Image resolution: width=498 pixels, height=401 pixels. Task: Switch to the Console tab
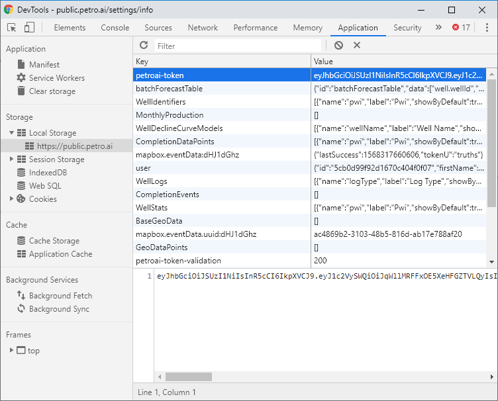click(x=115, y=28)
